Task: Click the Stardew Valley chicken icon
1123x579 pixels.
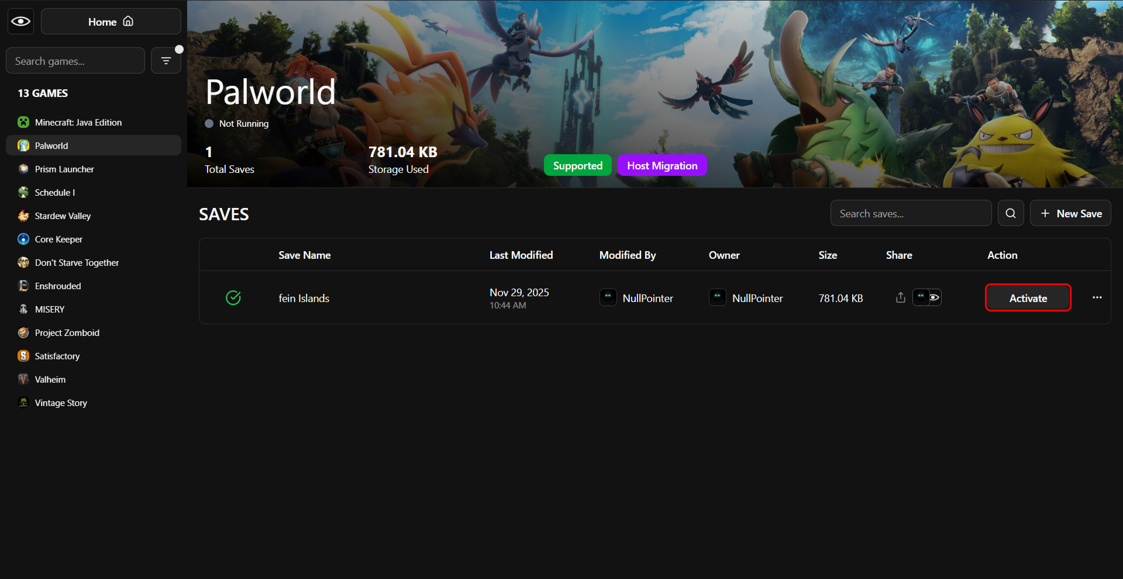Action: point(23,216)
